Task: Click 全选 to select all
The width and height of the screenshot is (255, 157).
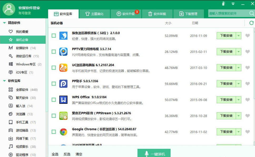Action: (x=55, y=154)
